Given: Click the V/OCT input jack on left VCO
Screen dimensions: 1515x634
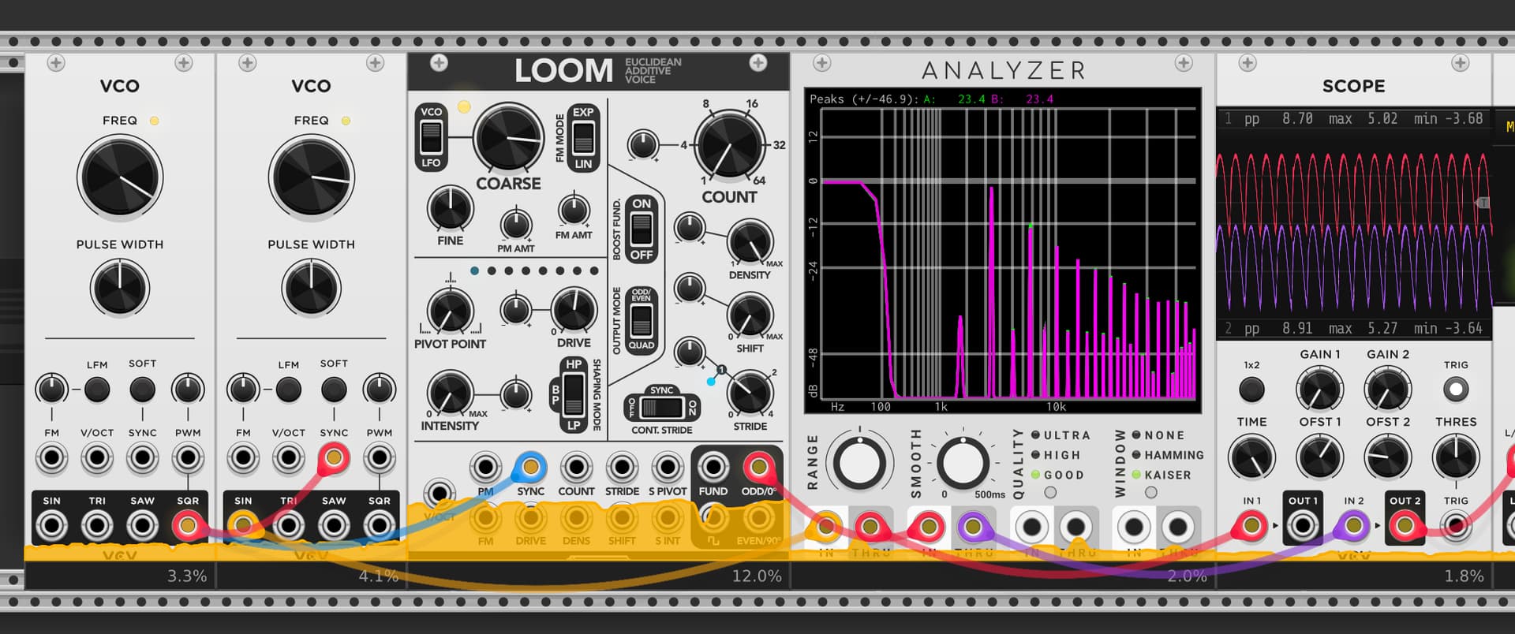Looking at the screenshot, I should point(97,457).
